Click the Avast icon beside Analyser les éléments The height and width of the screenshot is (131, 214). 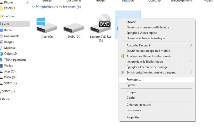click(x=123, y=56)
